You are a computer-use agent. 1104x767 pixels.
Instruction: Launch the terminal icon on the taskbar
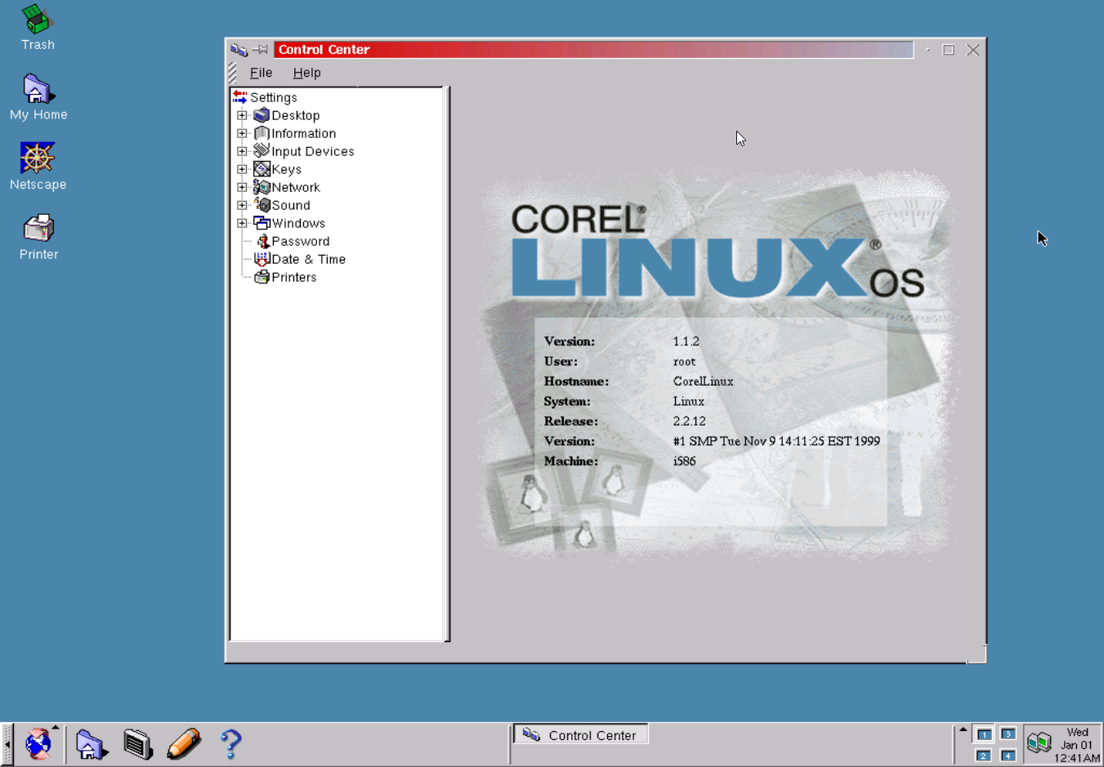(x=137, y=743)
